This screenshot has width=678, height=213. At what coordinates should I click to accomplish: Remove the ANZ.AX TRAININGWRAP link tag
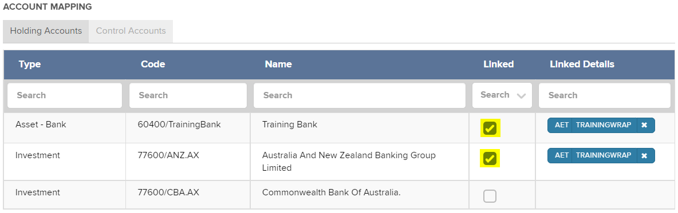pos(644,155)
